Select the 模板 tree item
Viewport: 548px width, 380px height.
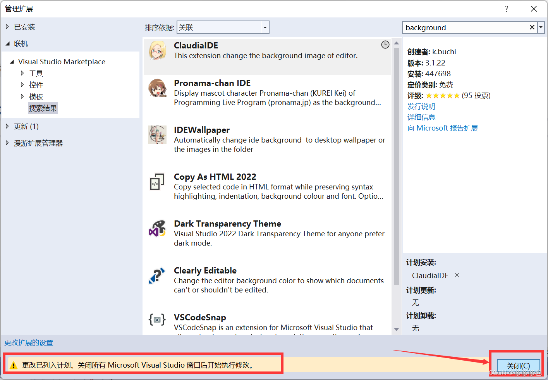pyautogui.click(x=36, y=96)
